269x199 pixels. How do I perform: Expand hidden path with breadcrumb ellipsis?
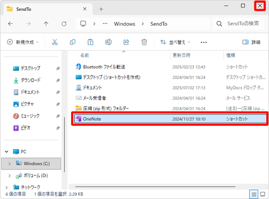pos(105,24)
